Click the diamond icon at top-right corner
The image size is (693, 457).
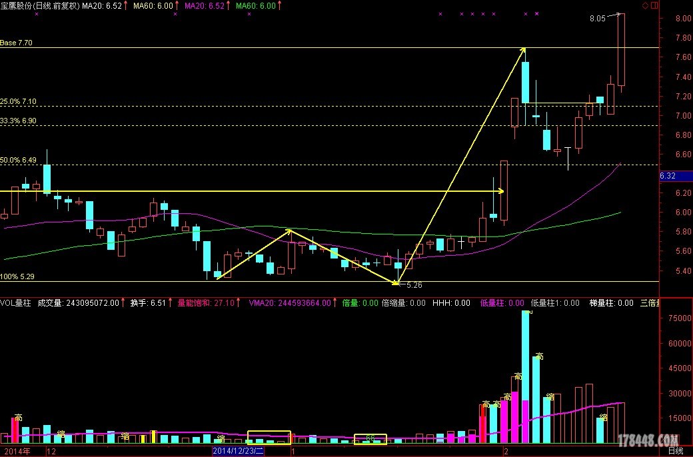tap(646, 5)
